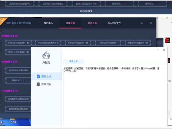
Task: Select 语音合成 in the AI配音 sidebar
Action: coord(46,76)
